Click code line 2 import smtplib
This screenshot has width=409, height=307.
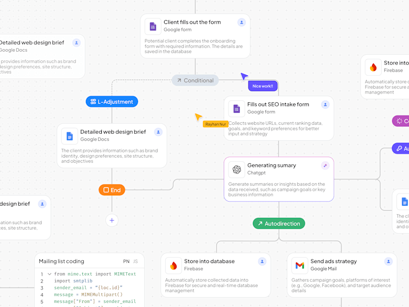point(73,281)
